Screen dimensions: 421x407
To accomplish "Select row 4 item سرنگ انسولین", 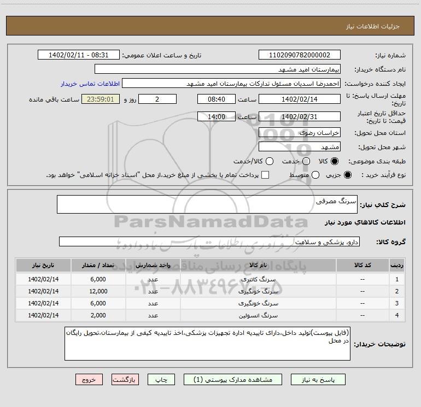I will (x=258, y=316).
